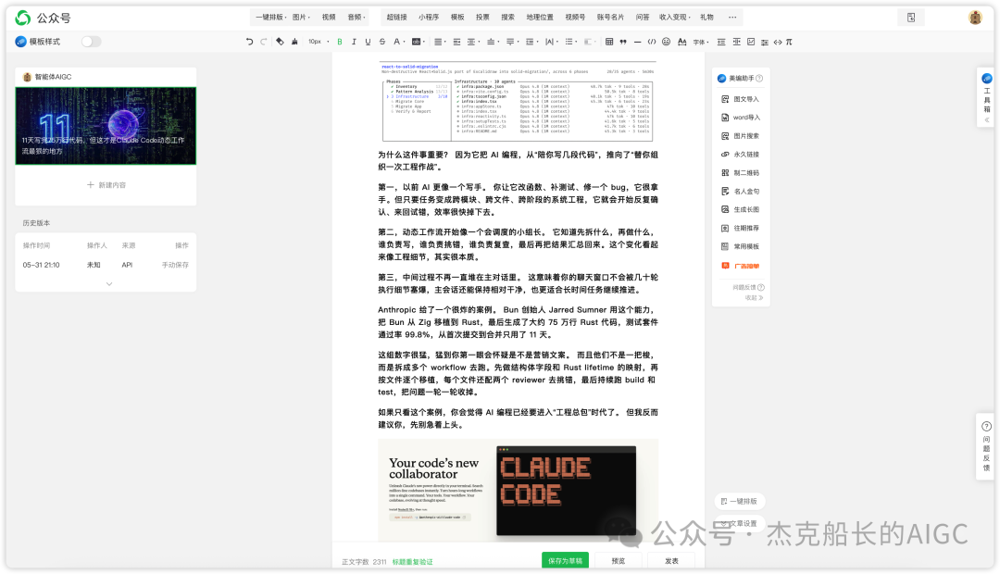The image size is (1000, 574).
Task: Open the 问题反馈 tab on right edge
Action: 986,447
